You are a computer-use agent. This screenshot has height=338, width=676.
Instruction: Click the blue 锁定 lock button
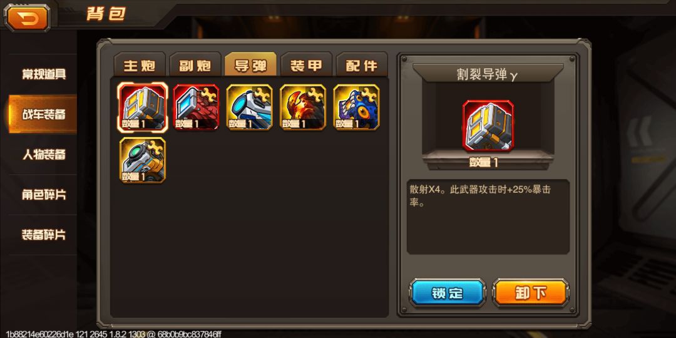tap(448, 293)
